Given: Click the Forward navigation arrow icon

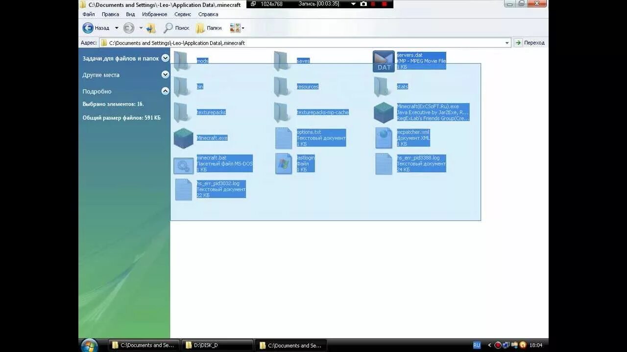Looking at the screenshot, I should coord(129,28).
